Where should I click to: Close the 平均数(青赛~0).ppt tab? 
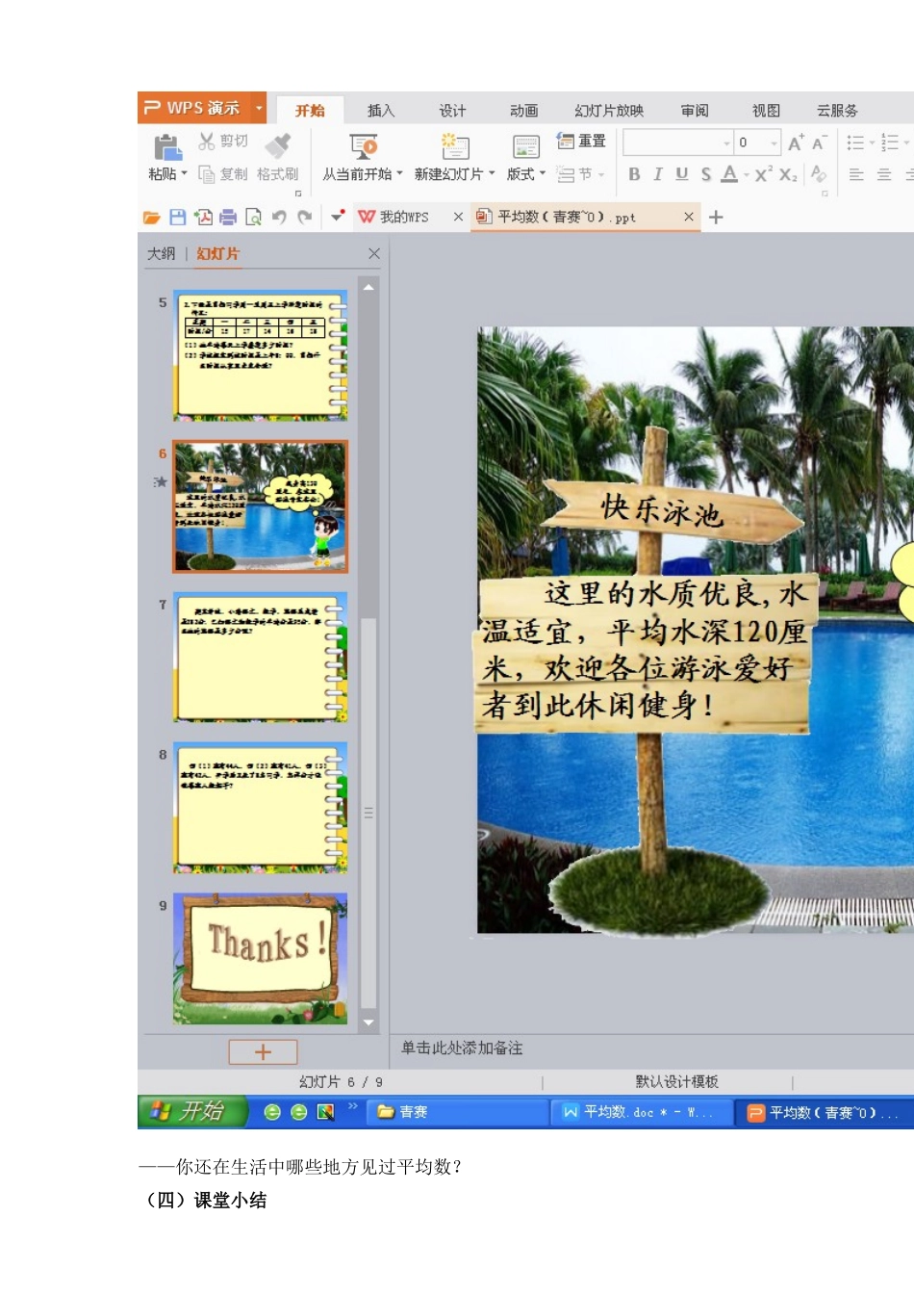pyautogui.click(x=689, y=218)
